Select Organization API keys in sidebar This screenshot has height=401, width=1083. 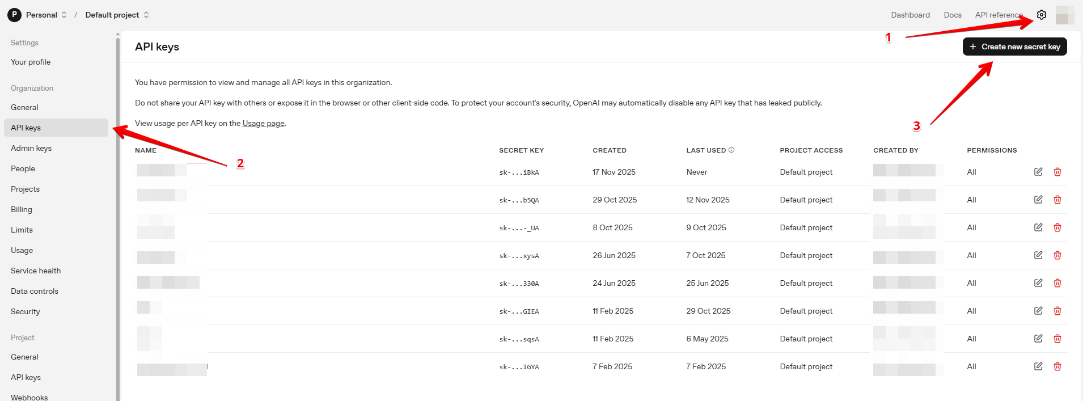56,128
